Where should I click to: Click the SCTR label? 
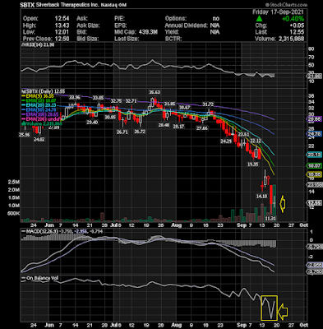point(173,39)
